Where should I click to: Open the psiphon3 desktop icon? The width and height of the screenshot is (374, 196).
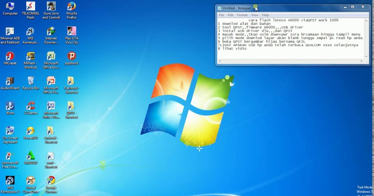(x=71, y=58)
